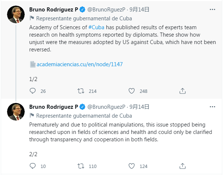
Task: Open the academiaciencias.cu/en/node/1147 link
Action: click(x=79, y=64)
